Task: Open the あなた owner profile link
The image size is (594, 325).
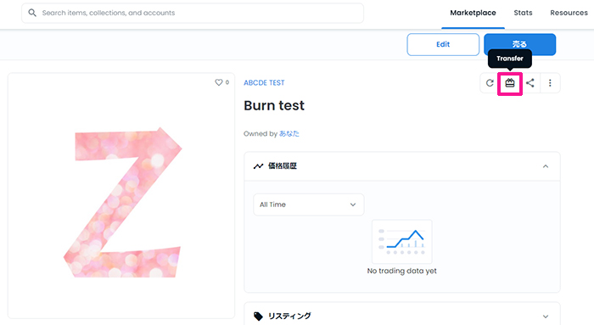Action: (289, 134)
